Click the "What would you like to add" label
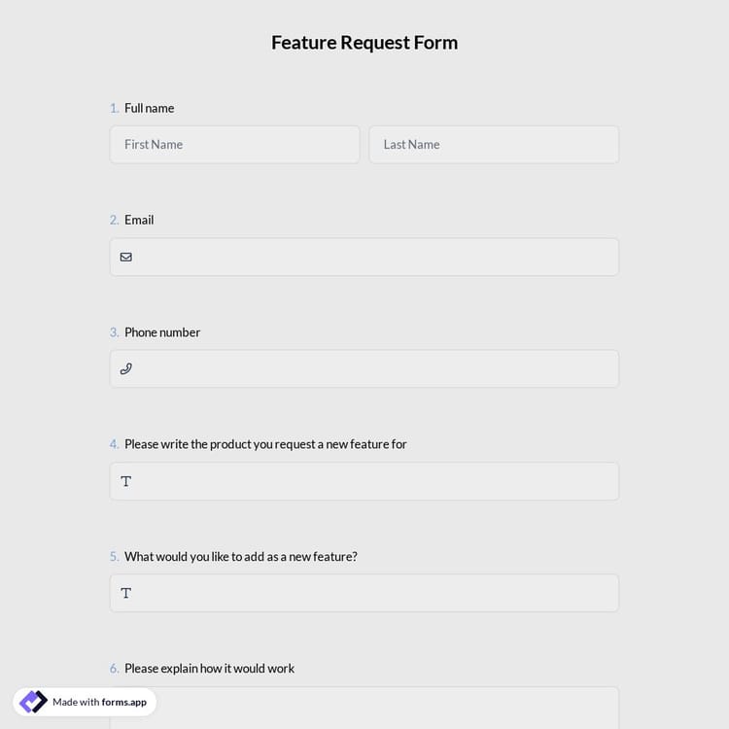The height and width of the screenshot is (729, 729). point(240,557)
